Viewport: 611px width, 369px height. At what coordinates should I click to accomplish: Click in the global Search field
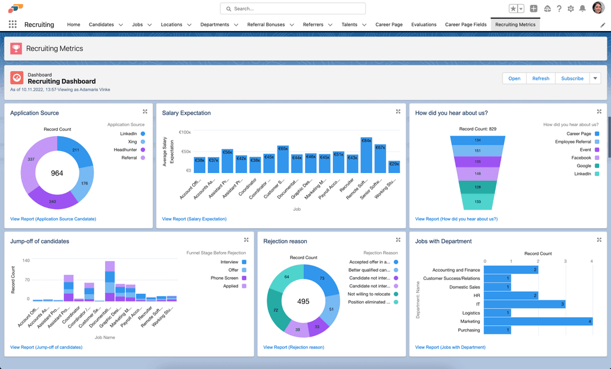coord(292,8)
